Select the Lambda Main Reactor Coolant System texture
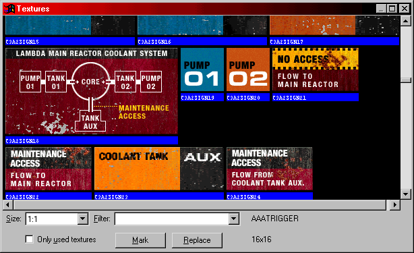 coord(92,91)
